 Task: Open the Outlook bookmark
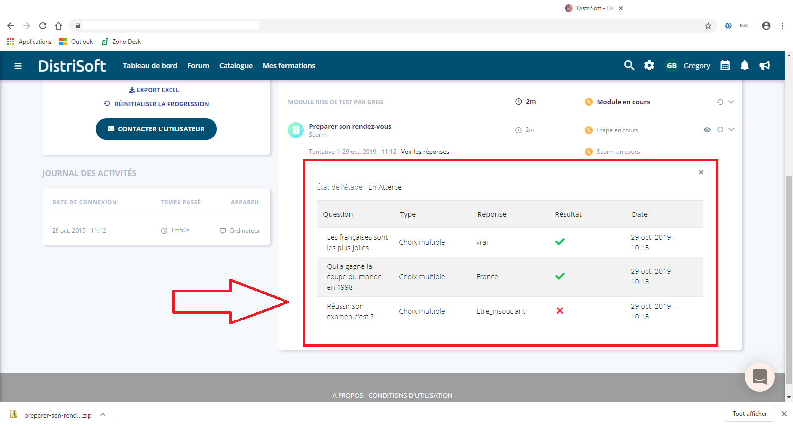click(76, 42)
